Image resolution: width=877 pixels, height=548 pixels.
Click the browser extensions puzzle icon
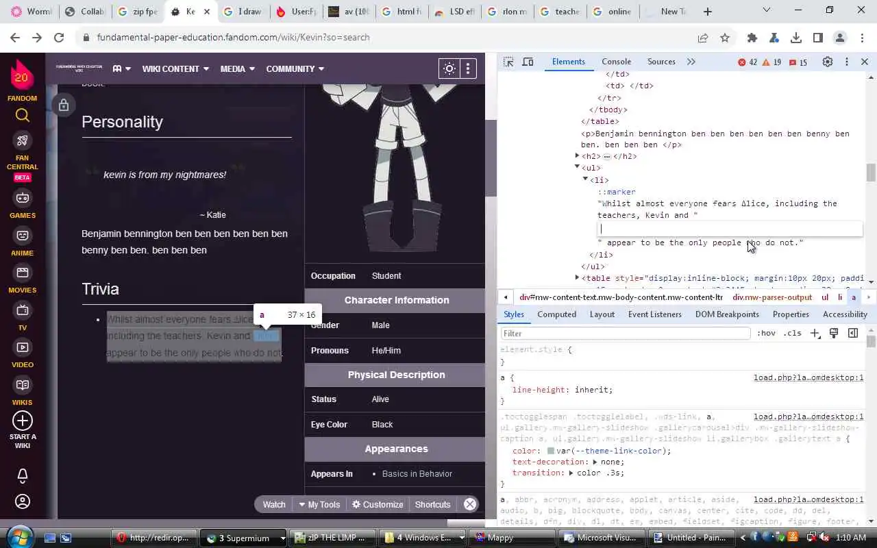point(752,38)
